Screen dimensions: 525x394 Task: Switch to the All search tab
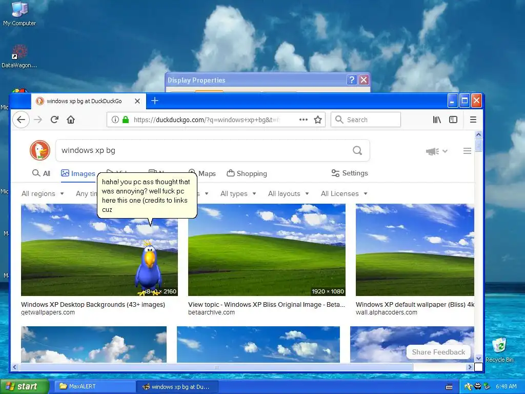click(41, 173)
